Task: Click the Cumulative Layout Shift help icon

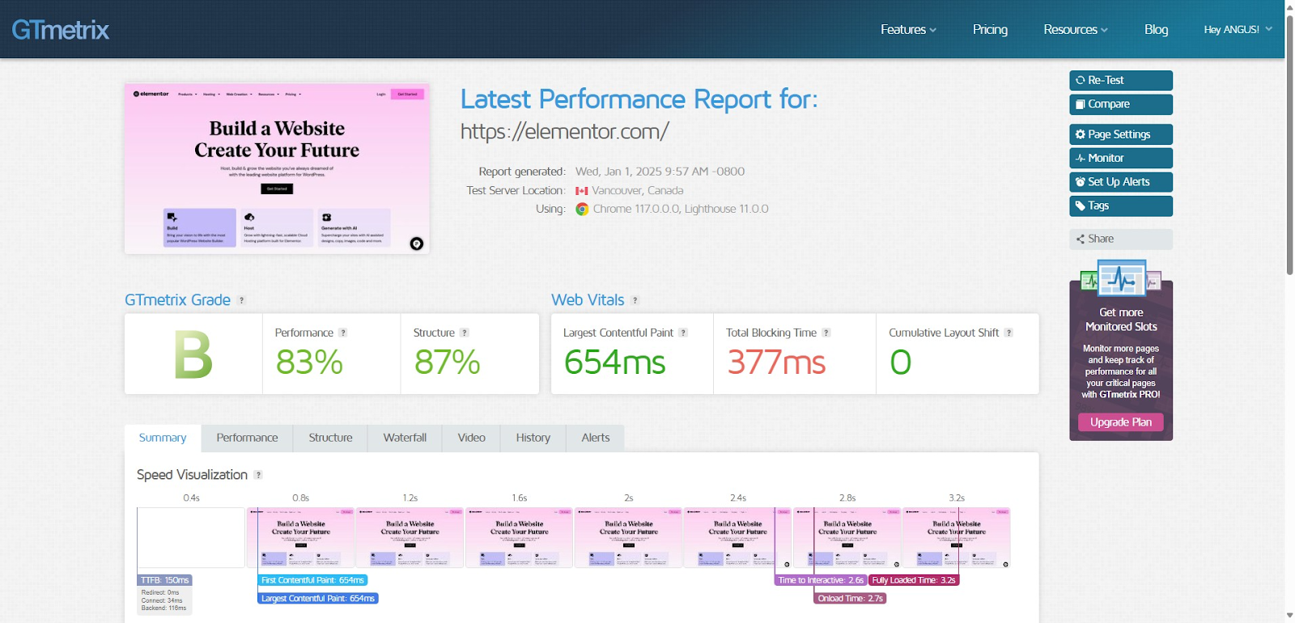Action: click(x=1008, y=333)
